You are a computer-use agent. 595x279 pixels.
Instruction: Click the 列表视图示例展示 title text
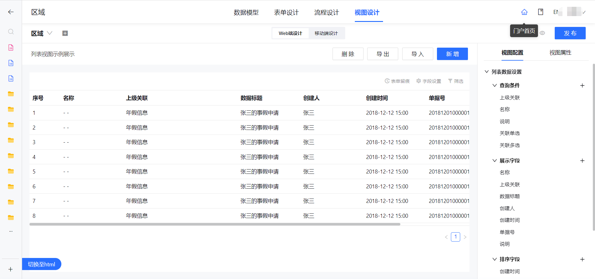click(x=53, y=54)
